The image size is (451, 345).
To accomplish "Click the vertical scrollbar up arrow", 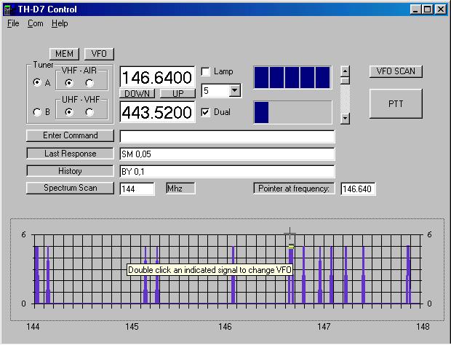I will coord(345,71).
